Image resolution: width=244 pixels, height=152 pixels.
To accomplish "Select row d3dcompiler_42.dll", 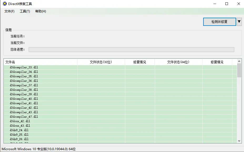I will click(x=120, y=108).
